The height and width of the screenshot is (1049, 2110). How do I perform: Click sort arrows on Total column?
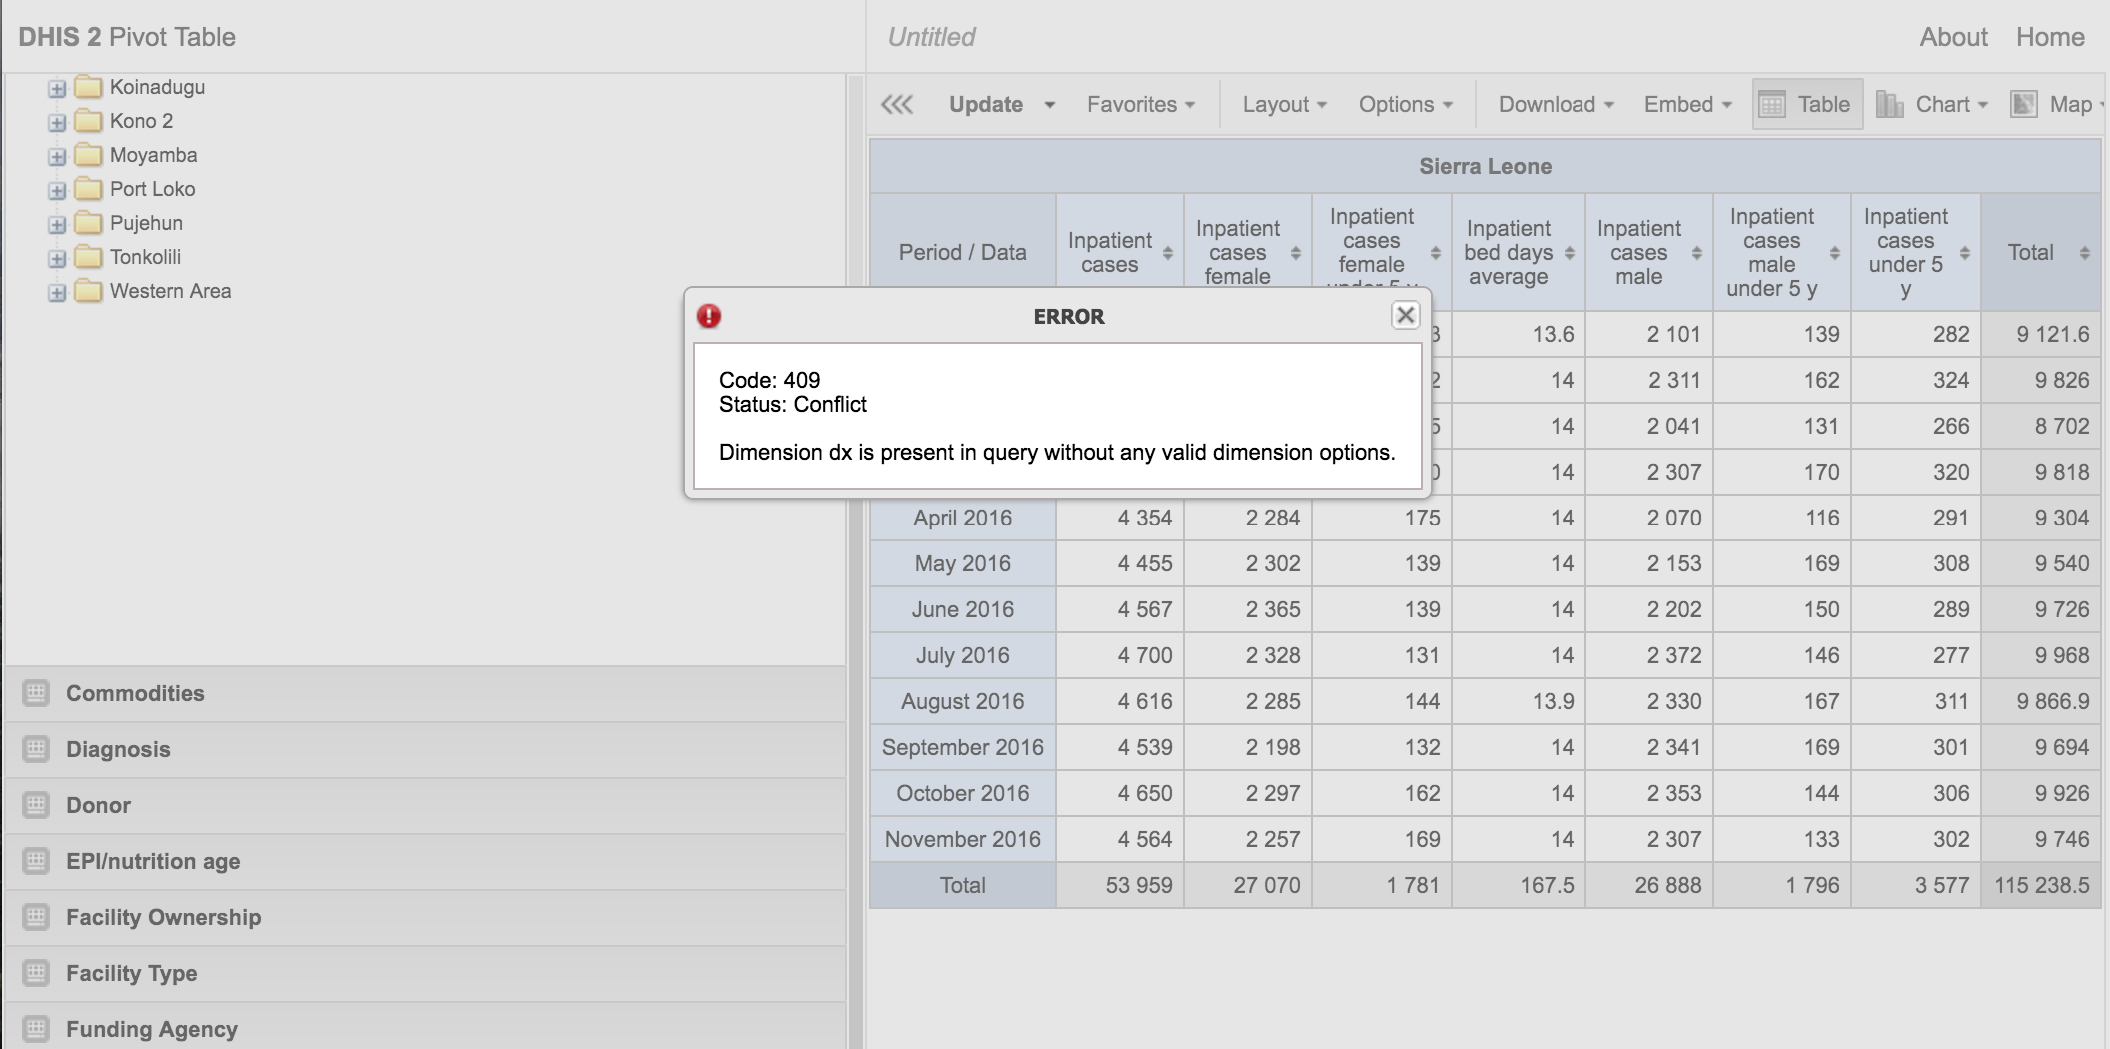click(2084, 253)
